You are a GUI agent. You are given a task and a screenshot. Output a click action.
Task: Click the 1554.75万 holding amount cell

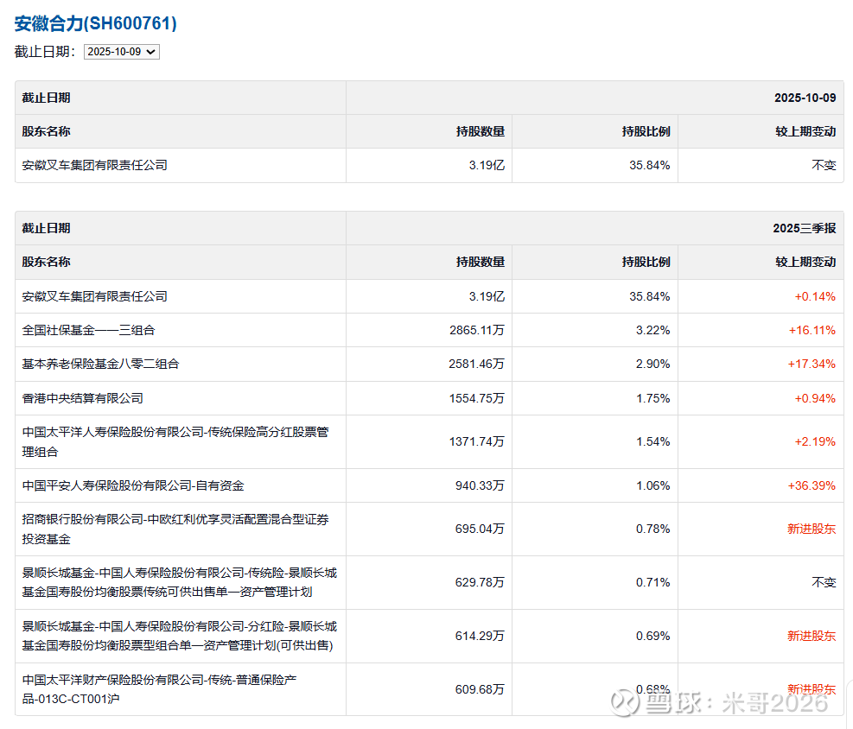[476, 398]
